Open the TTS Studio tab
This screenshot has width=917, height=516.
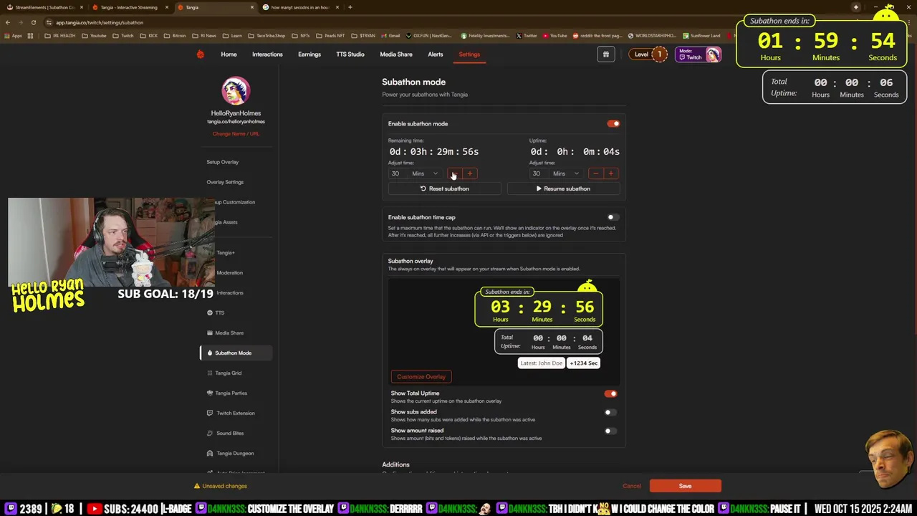pyautogui.click(x=350, y=54)
